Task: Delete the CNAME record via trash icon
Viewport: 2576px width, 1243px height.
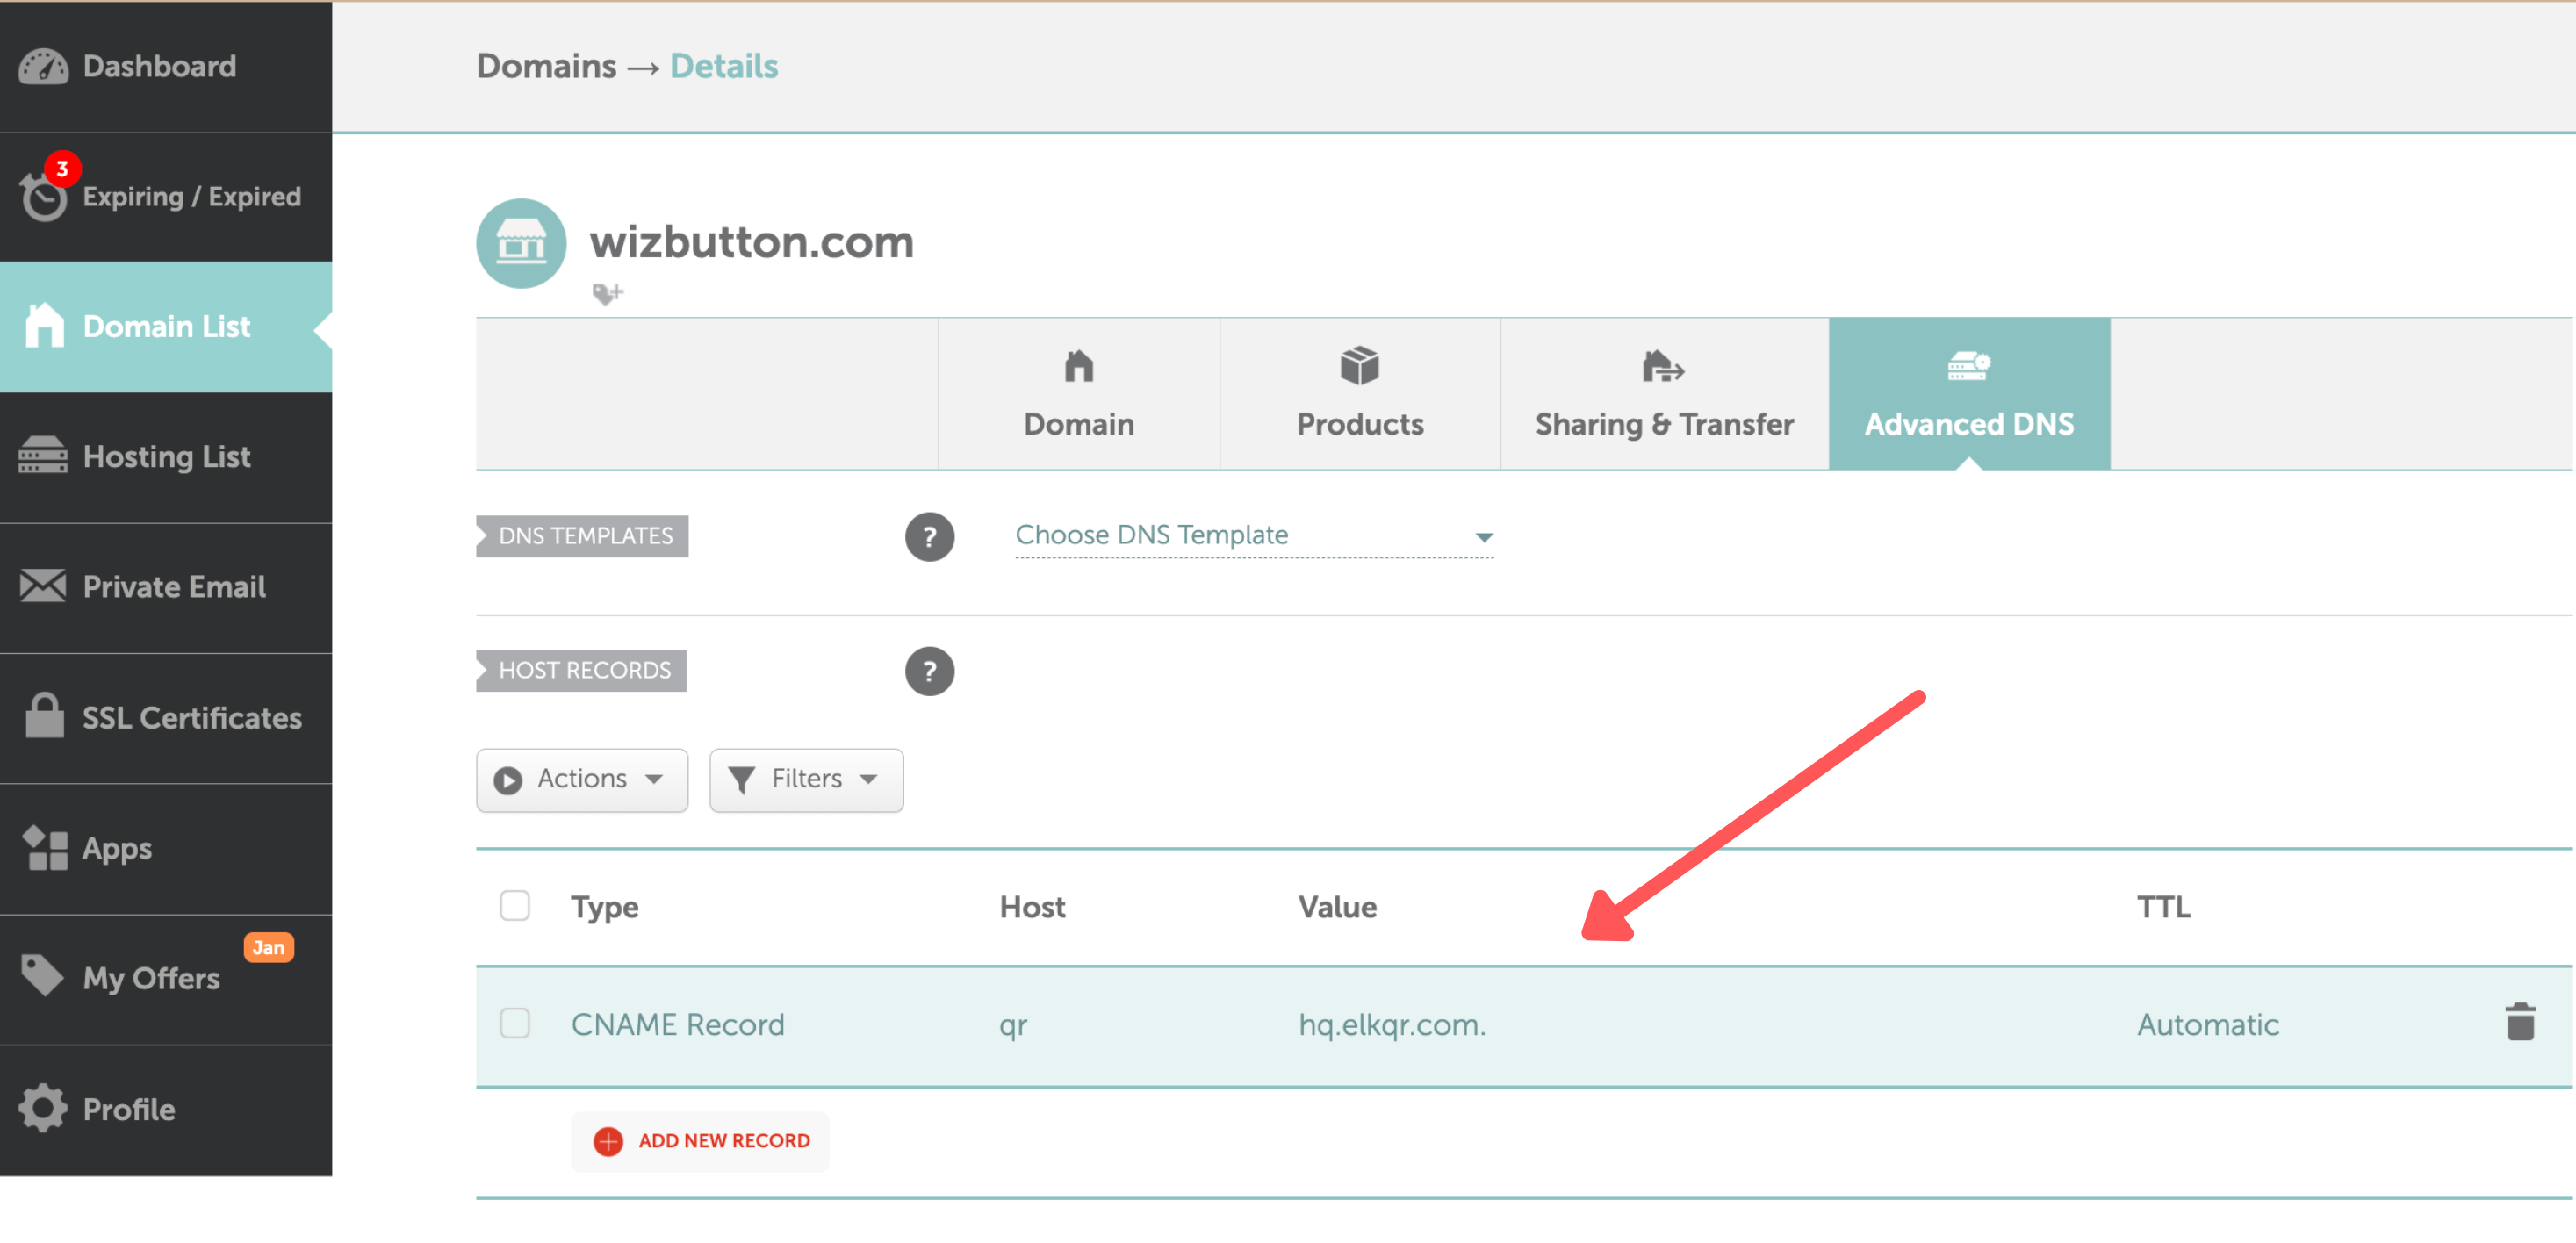Action: pyautogui.click(x=2522, y=1023)
